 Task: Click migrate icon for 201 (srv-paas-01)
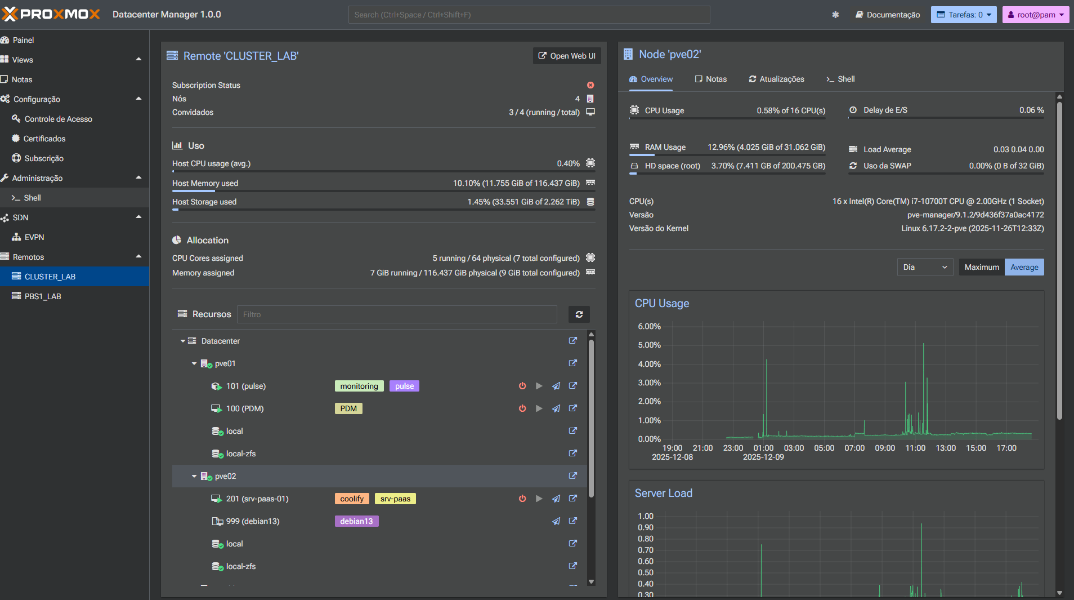(556, 499)
